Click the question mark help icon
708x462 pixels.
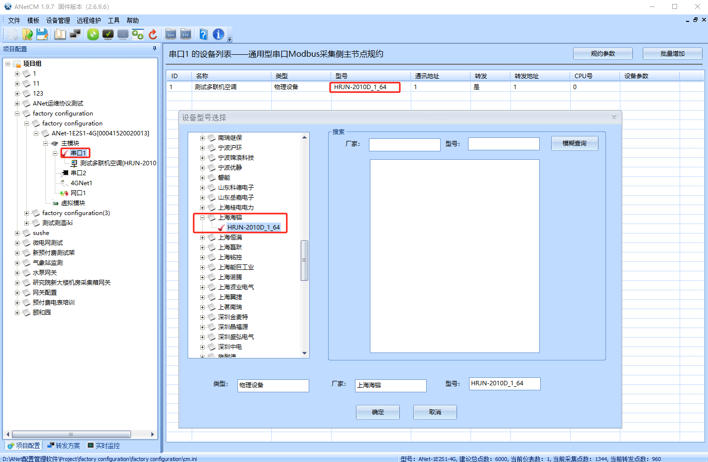click(x=203, y=34)
